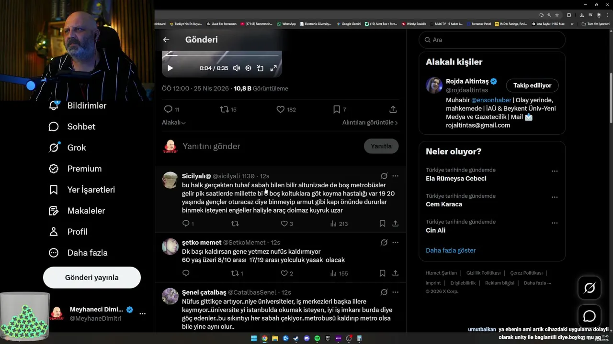Screen dimensions: 613x344
Task: Open more options on Sicilyalı@ reply
Action: (395, 176)
